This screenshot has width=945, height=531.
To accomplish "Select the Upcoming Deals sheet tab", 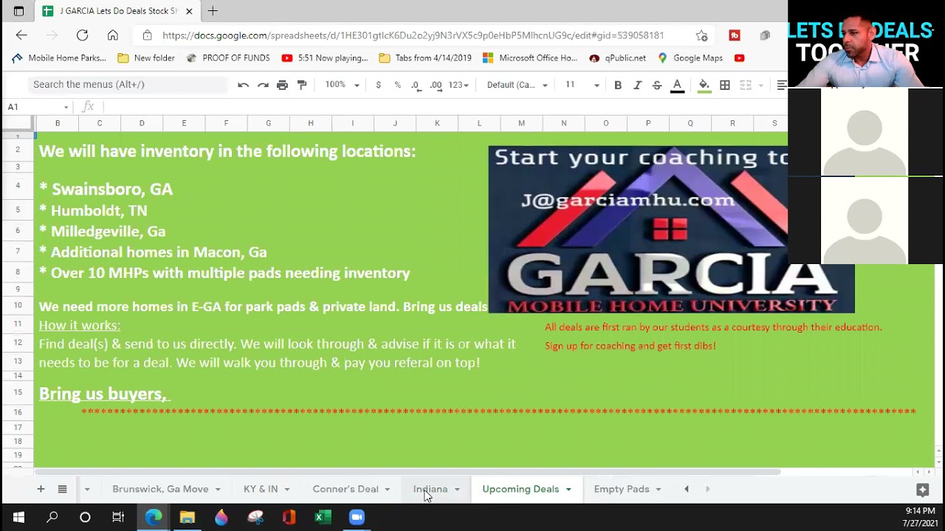I will click(x=520, y=489).
